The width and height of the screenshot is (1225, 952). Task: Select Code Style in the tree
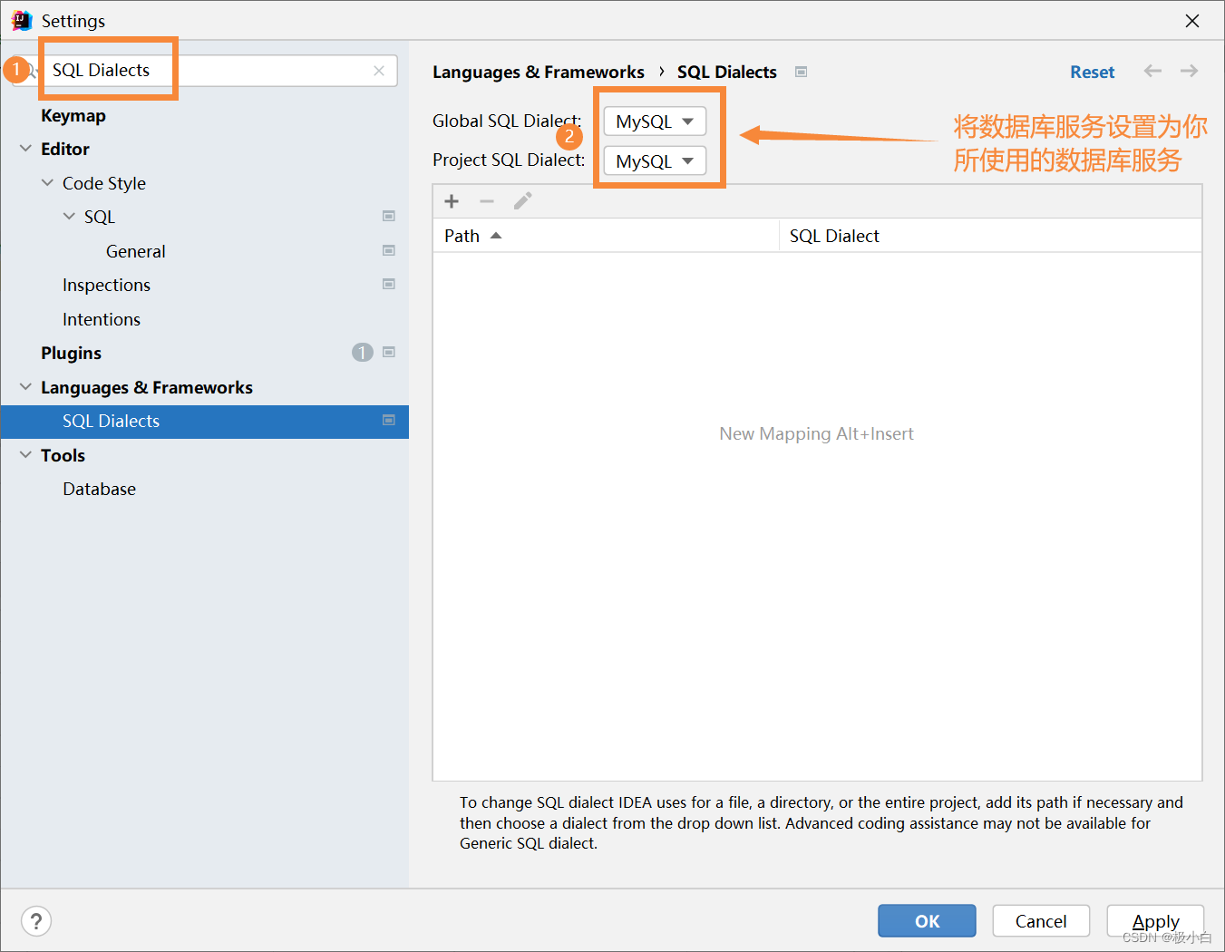tap(104, 183)
